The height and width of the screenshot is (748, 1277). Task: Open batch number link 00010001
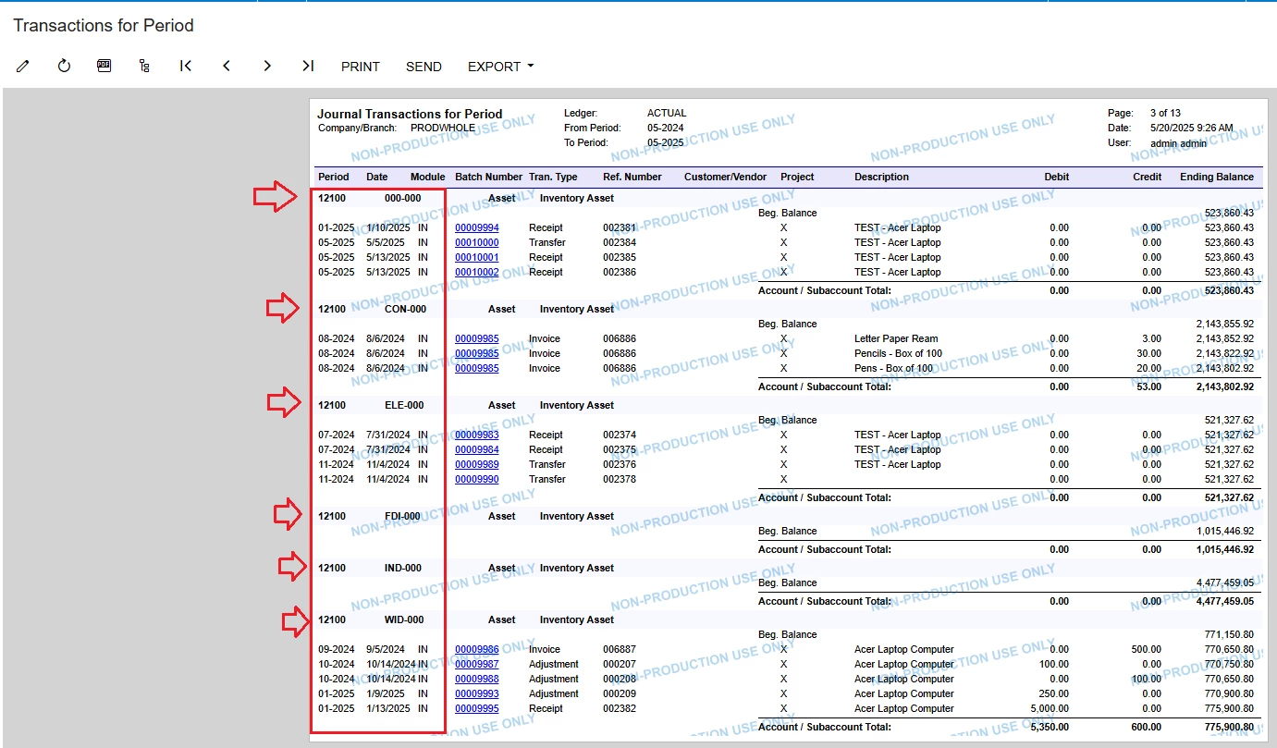(x=477, y=257)
